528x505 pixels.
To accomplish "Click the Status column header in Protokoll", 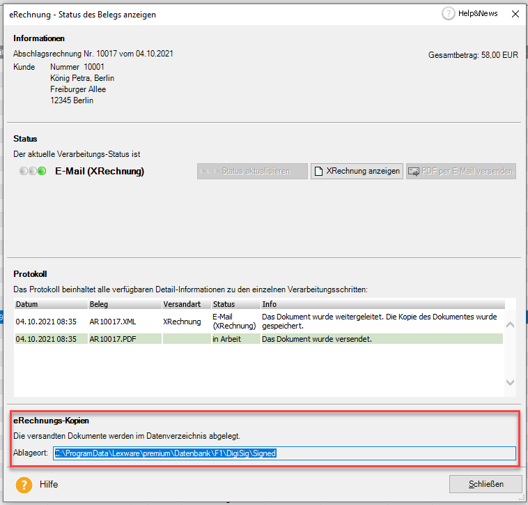I will point(235,304).
